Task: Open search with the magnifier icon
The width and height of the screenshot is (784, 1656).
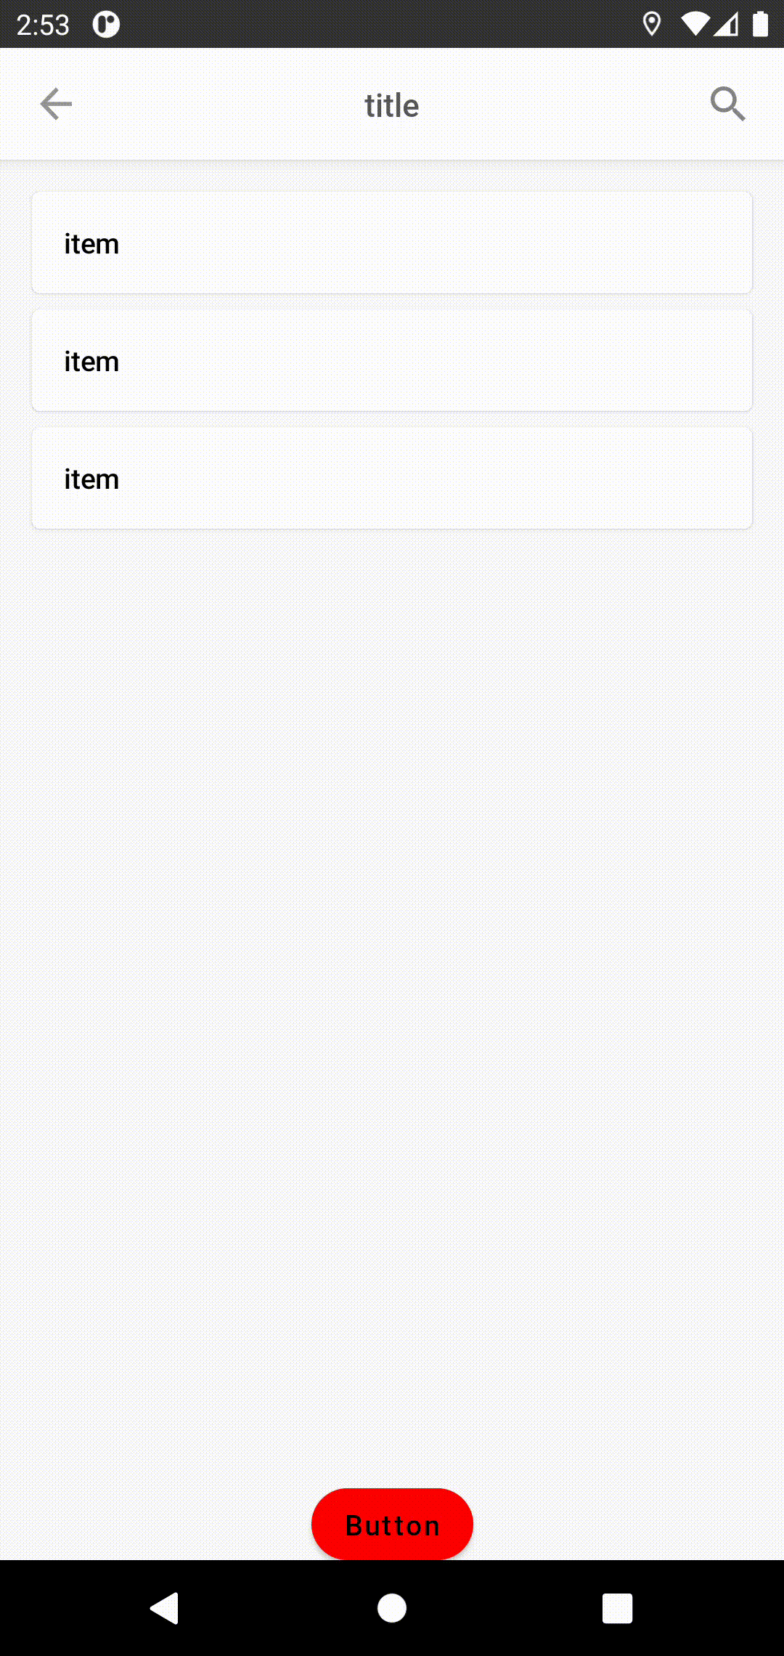Action: click(x=727, y=105)
